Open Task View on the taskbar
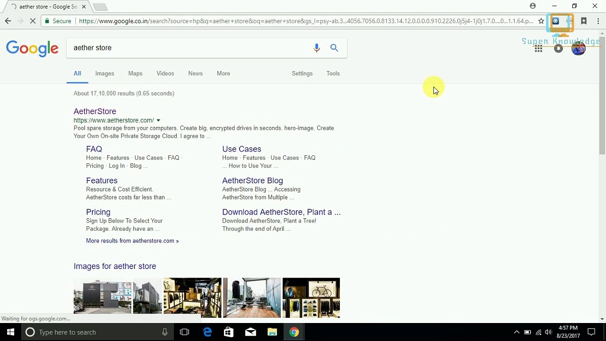This screenshot has height=341, width=606. click(x=185, y=332)
